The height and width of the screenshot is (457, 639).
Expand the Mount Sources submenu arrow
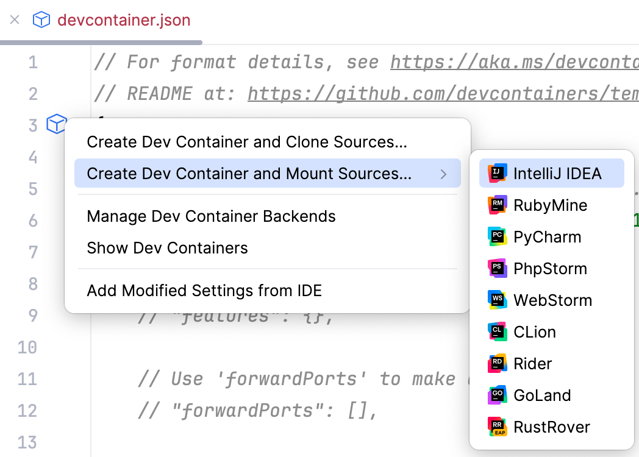tap(443, 174)
